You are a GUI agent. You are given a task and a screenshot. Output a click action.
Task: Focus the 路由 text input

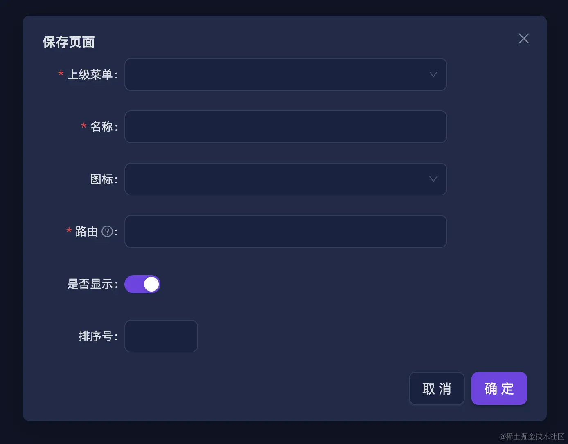[286, 231]
